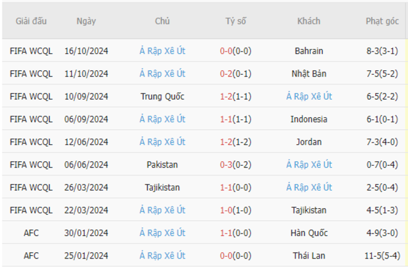Select the Bahrain team name

click(309, 51)
